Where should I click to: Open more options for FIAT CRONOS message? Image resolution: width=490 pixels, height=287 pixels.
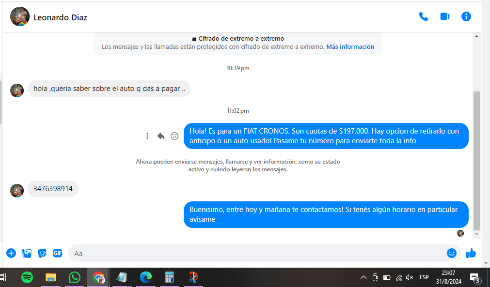coord(147,136)
